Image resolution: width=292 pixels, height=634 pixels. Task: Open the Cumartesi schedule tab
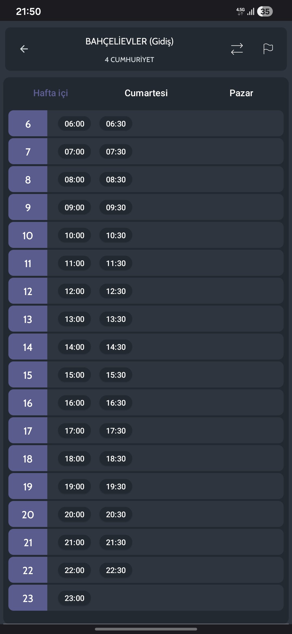146,93
